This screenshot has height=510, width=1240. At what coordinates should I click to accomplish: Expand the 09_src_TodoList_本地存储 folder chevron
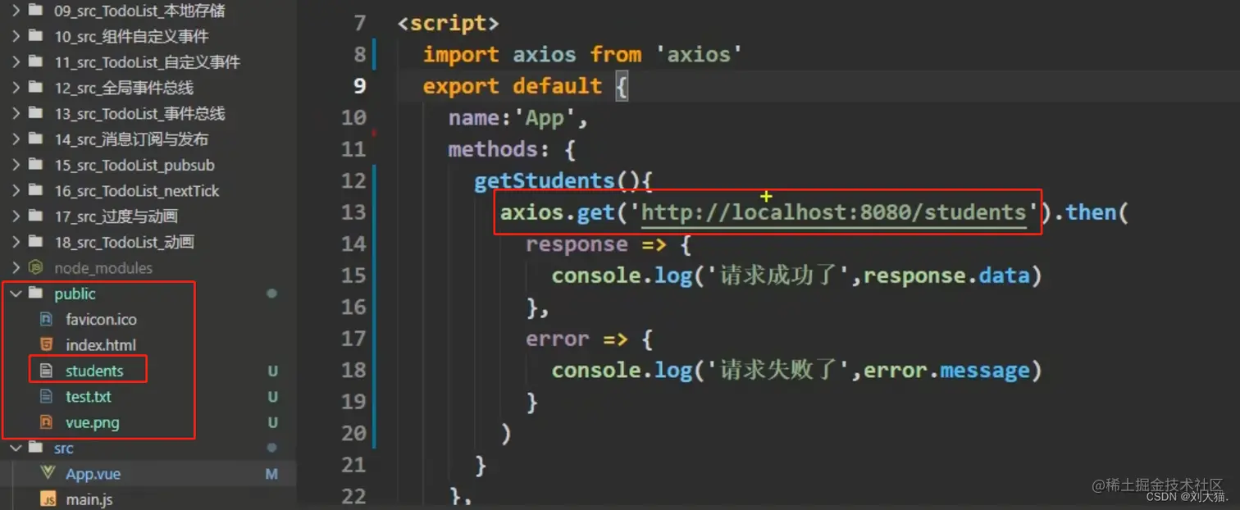[16, 11]
